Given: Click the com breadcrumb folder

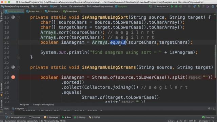Looking at the screenshot, I should [x=63, y=6].
